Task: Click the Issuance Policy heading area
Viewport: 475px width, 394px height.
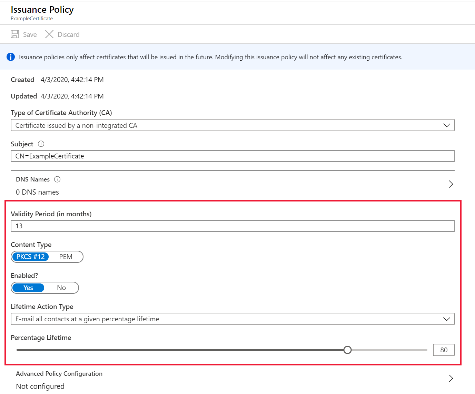Action: [x=42, y=10]
